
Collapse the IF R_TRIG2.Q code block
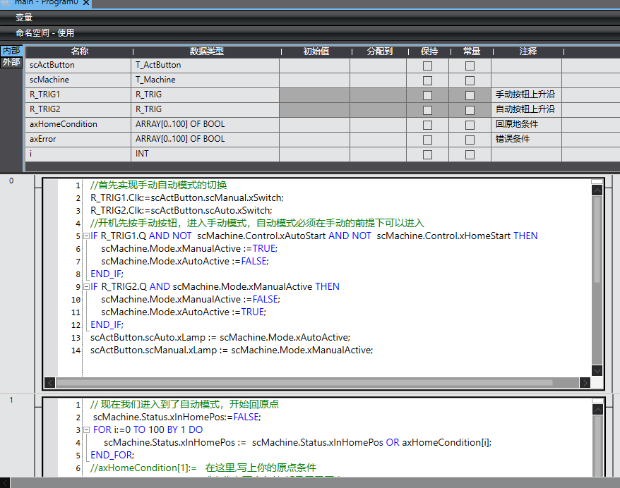85,287
